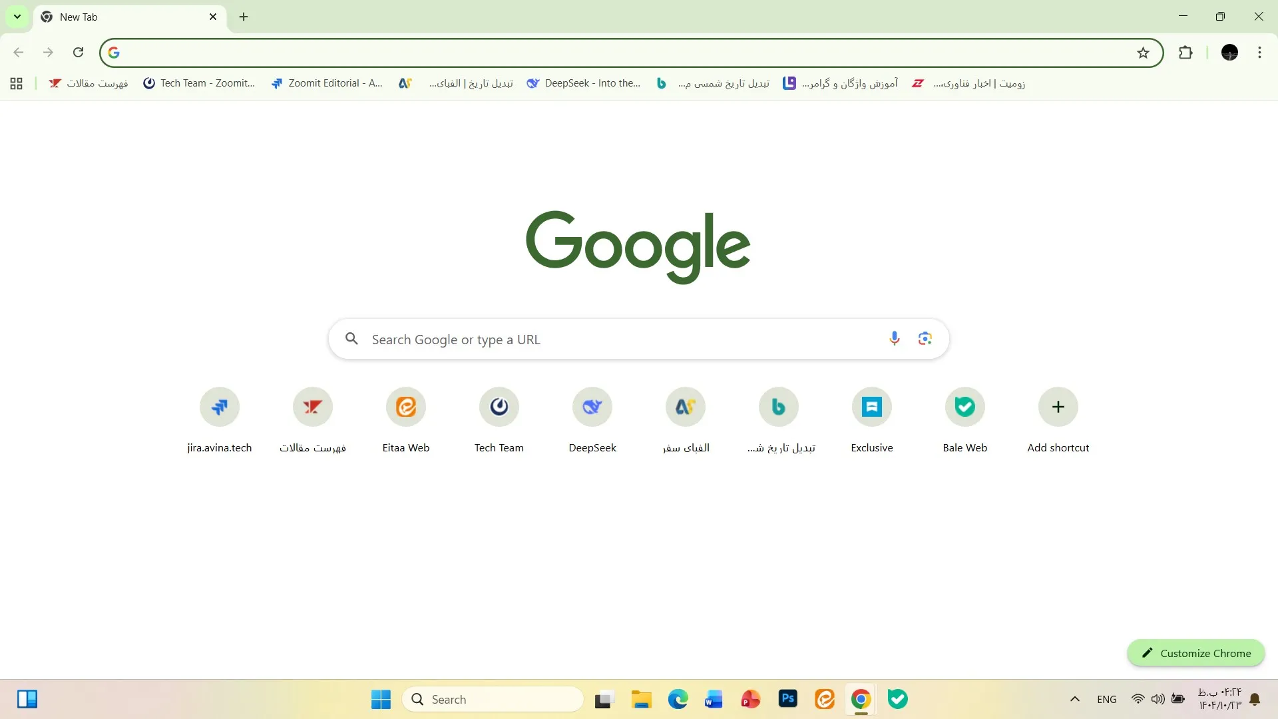Open the DeepSeek shortcut
1278x719 pixels.
point(592,406)
